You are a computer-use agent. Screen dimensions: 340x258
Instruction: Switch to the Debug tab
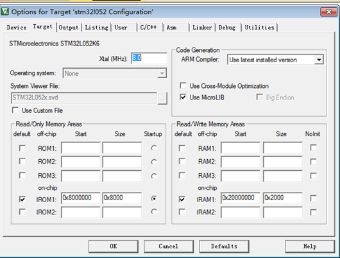pos(227,28)
